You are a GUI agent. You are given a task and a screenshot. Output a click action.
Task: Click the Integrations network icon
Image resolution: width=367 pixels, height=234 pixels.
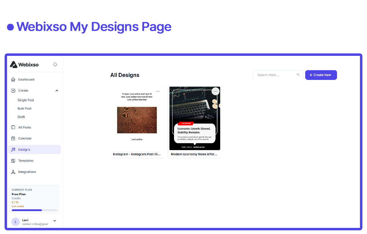pyautogui.click(x=13, y=172)
